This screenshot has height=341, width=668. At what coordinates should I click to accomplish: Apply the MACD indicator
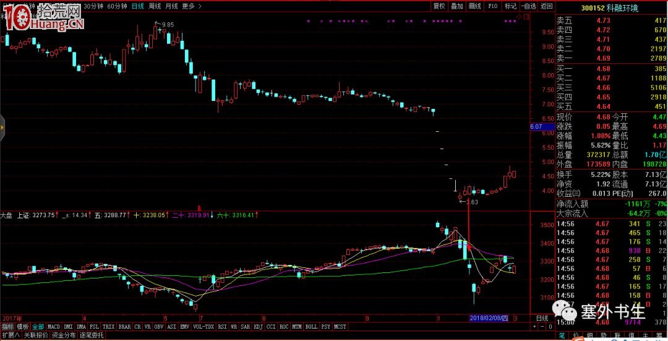(54, 327)
